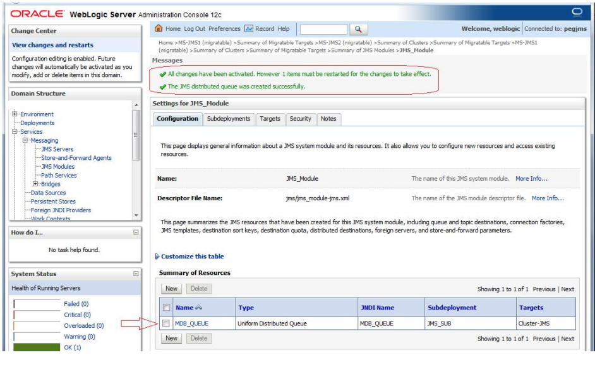595x374 pixels.
Task: Collapse the Messaging tree node
Action: [25, 140]
